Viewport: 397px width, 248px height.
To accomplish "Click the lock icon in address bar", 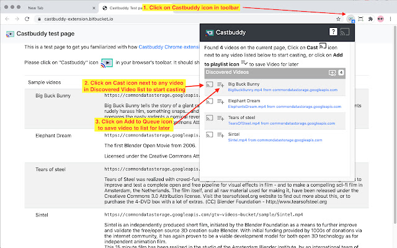I will click(x=39, y=19).
